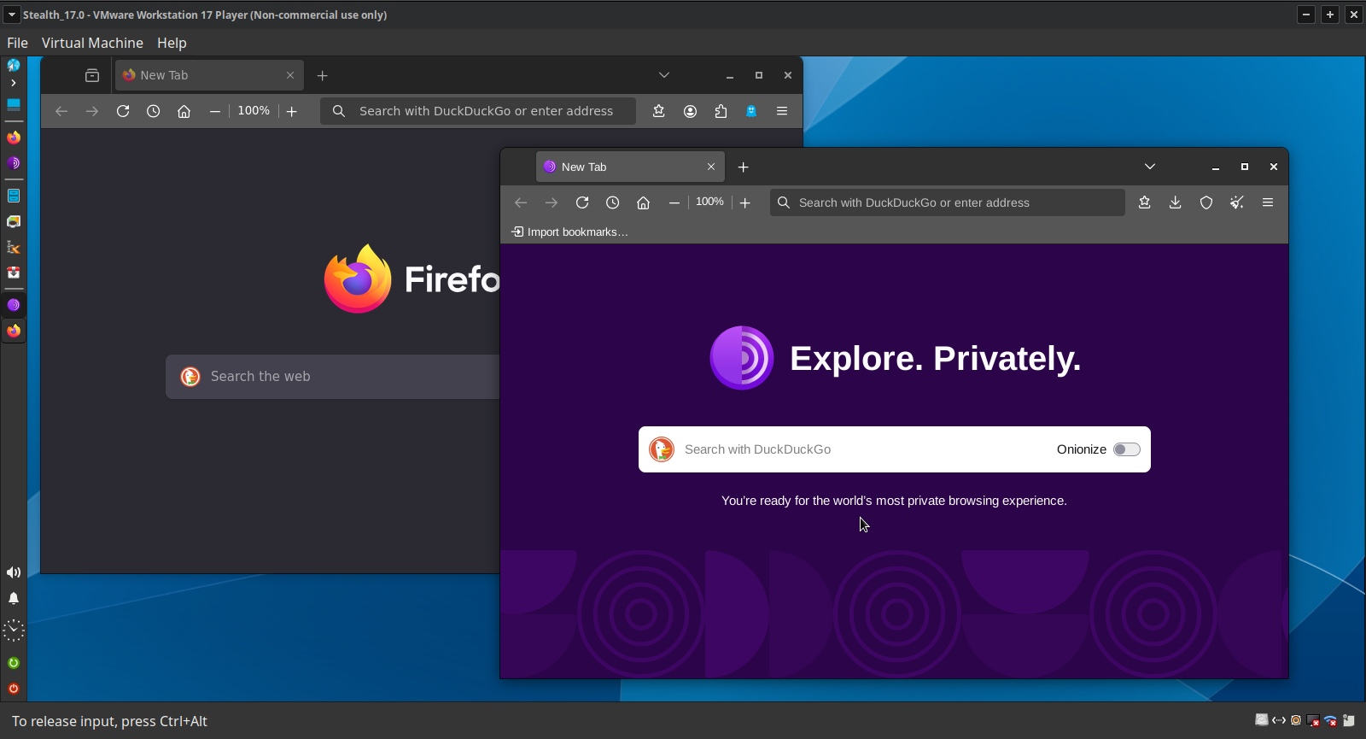Click Home icon in Firefox window
This screenshot has height=739, width=1366.
pos(184,111)
